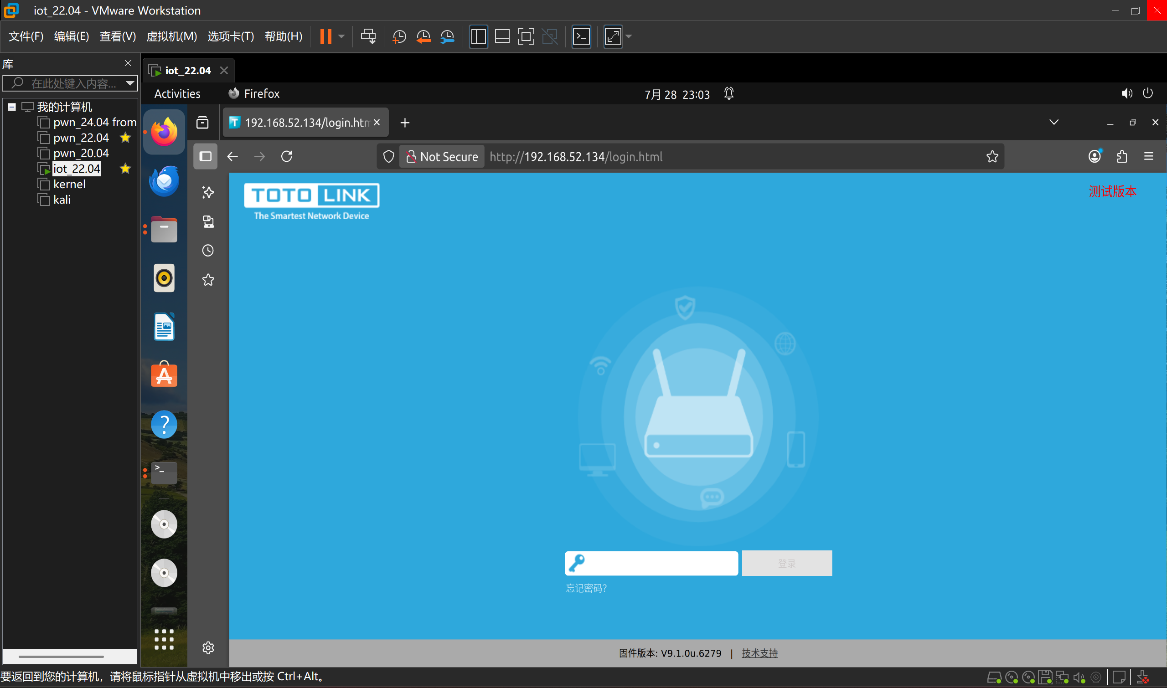The height and width of the screenshot is (688, 1167).
Task: Revert the VM to its previous snapshot
Action: pyautogui.click(x=423, y=36)
